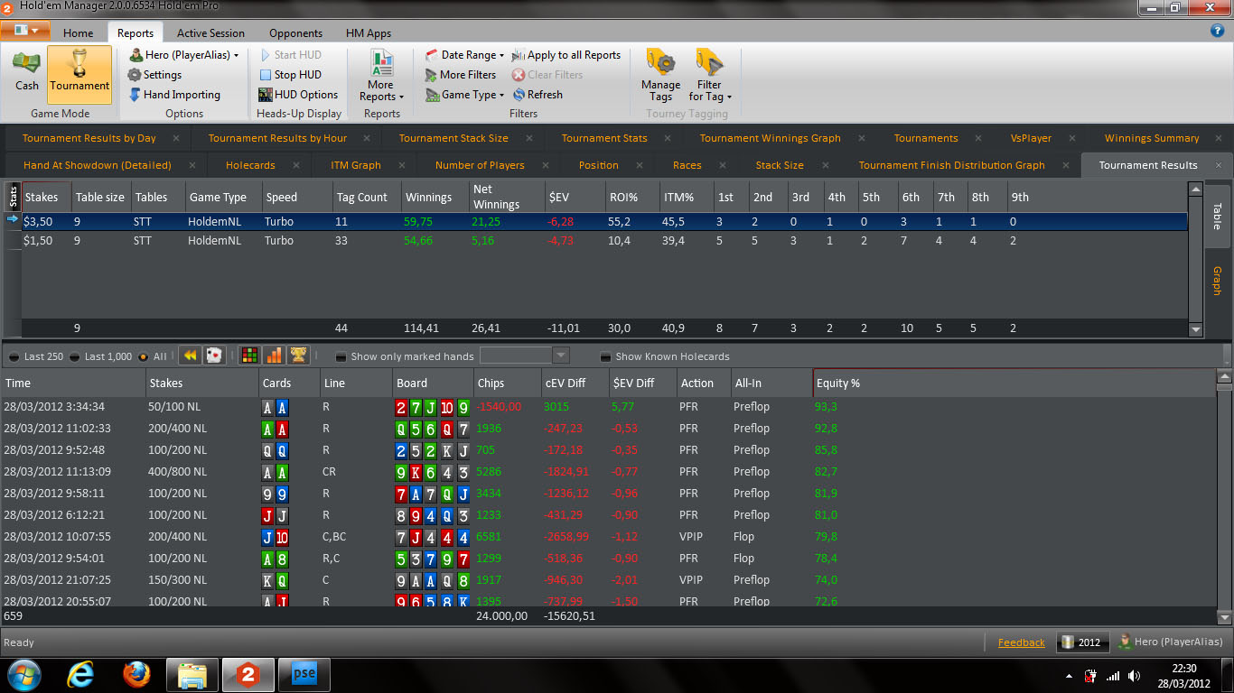This screenshot has width=1234, height=693.
Task: Launch Firefox from the taskbar
Action: (136, 674)
